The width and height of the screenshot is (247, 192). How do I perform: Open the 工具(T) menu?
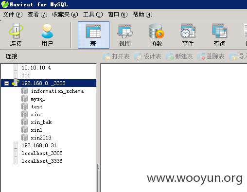coord(93,15)
